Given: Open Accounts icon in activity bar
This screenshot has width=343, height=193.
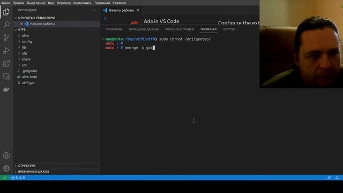Looking at the screenshot, I should [6, 155].
